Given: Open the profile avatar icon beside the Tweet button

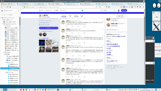Looking at the screenshot, I should tap(118, 10).
